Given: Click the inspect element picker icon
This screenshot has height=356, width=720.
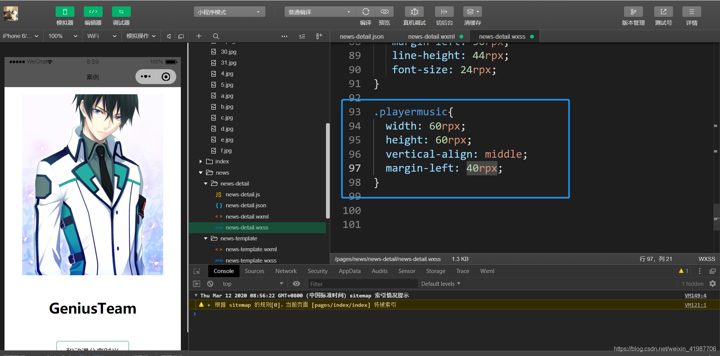Looking at the screenshot, I should tap(197, 271).
